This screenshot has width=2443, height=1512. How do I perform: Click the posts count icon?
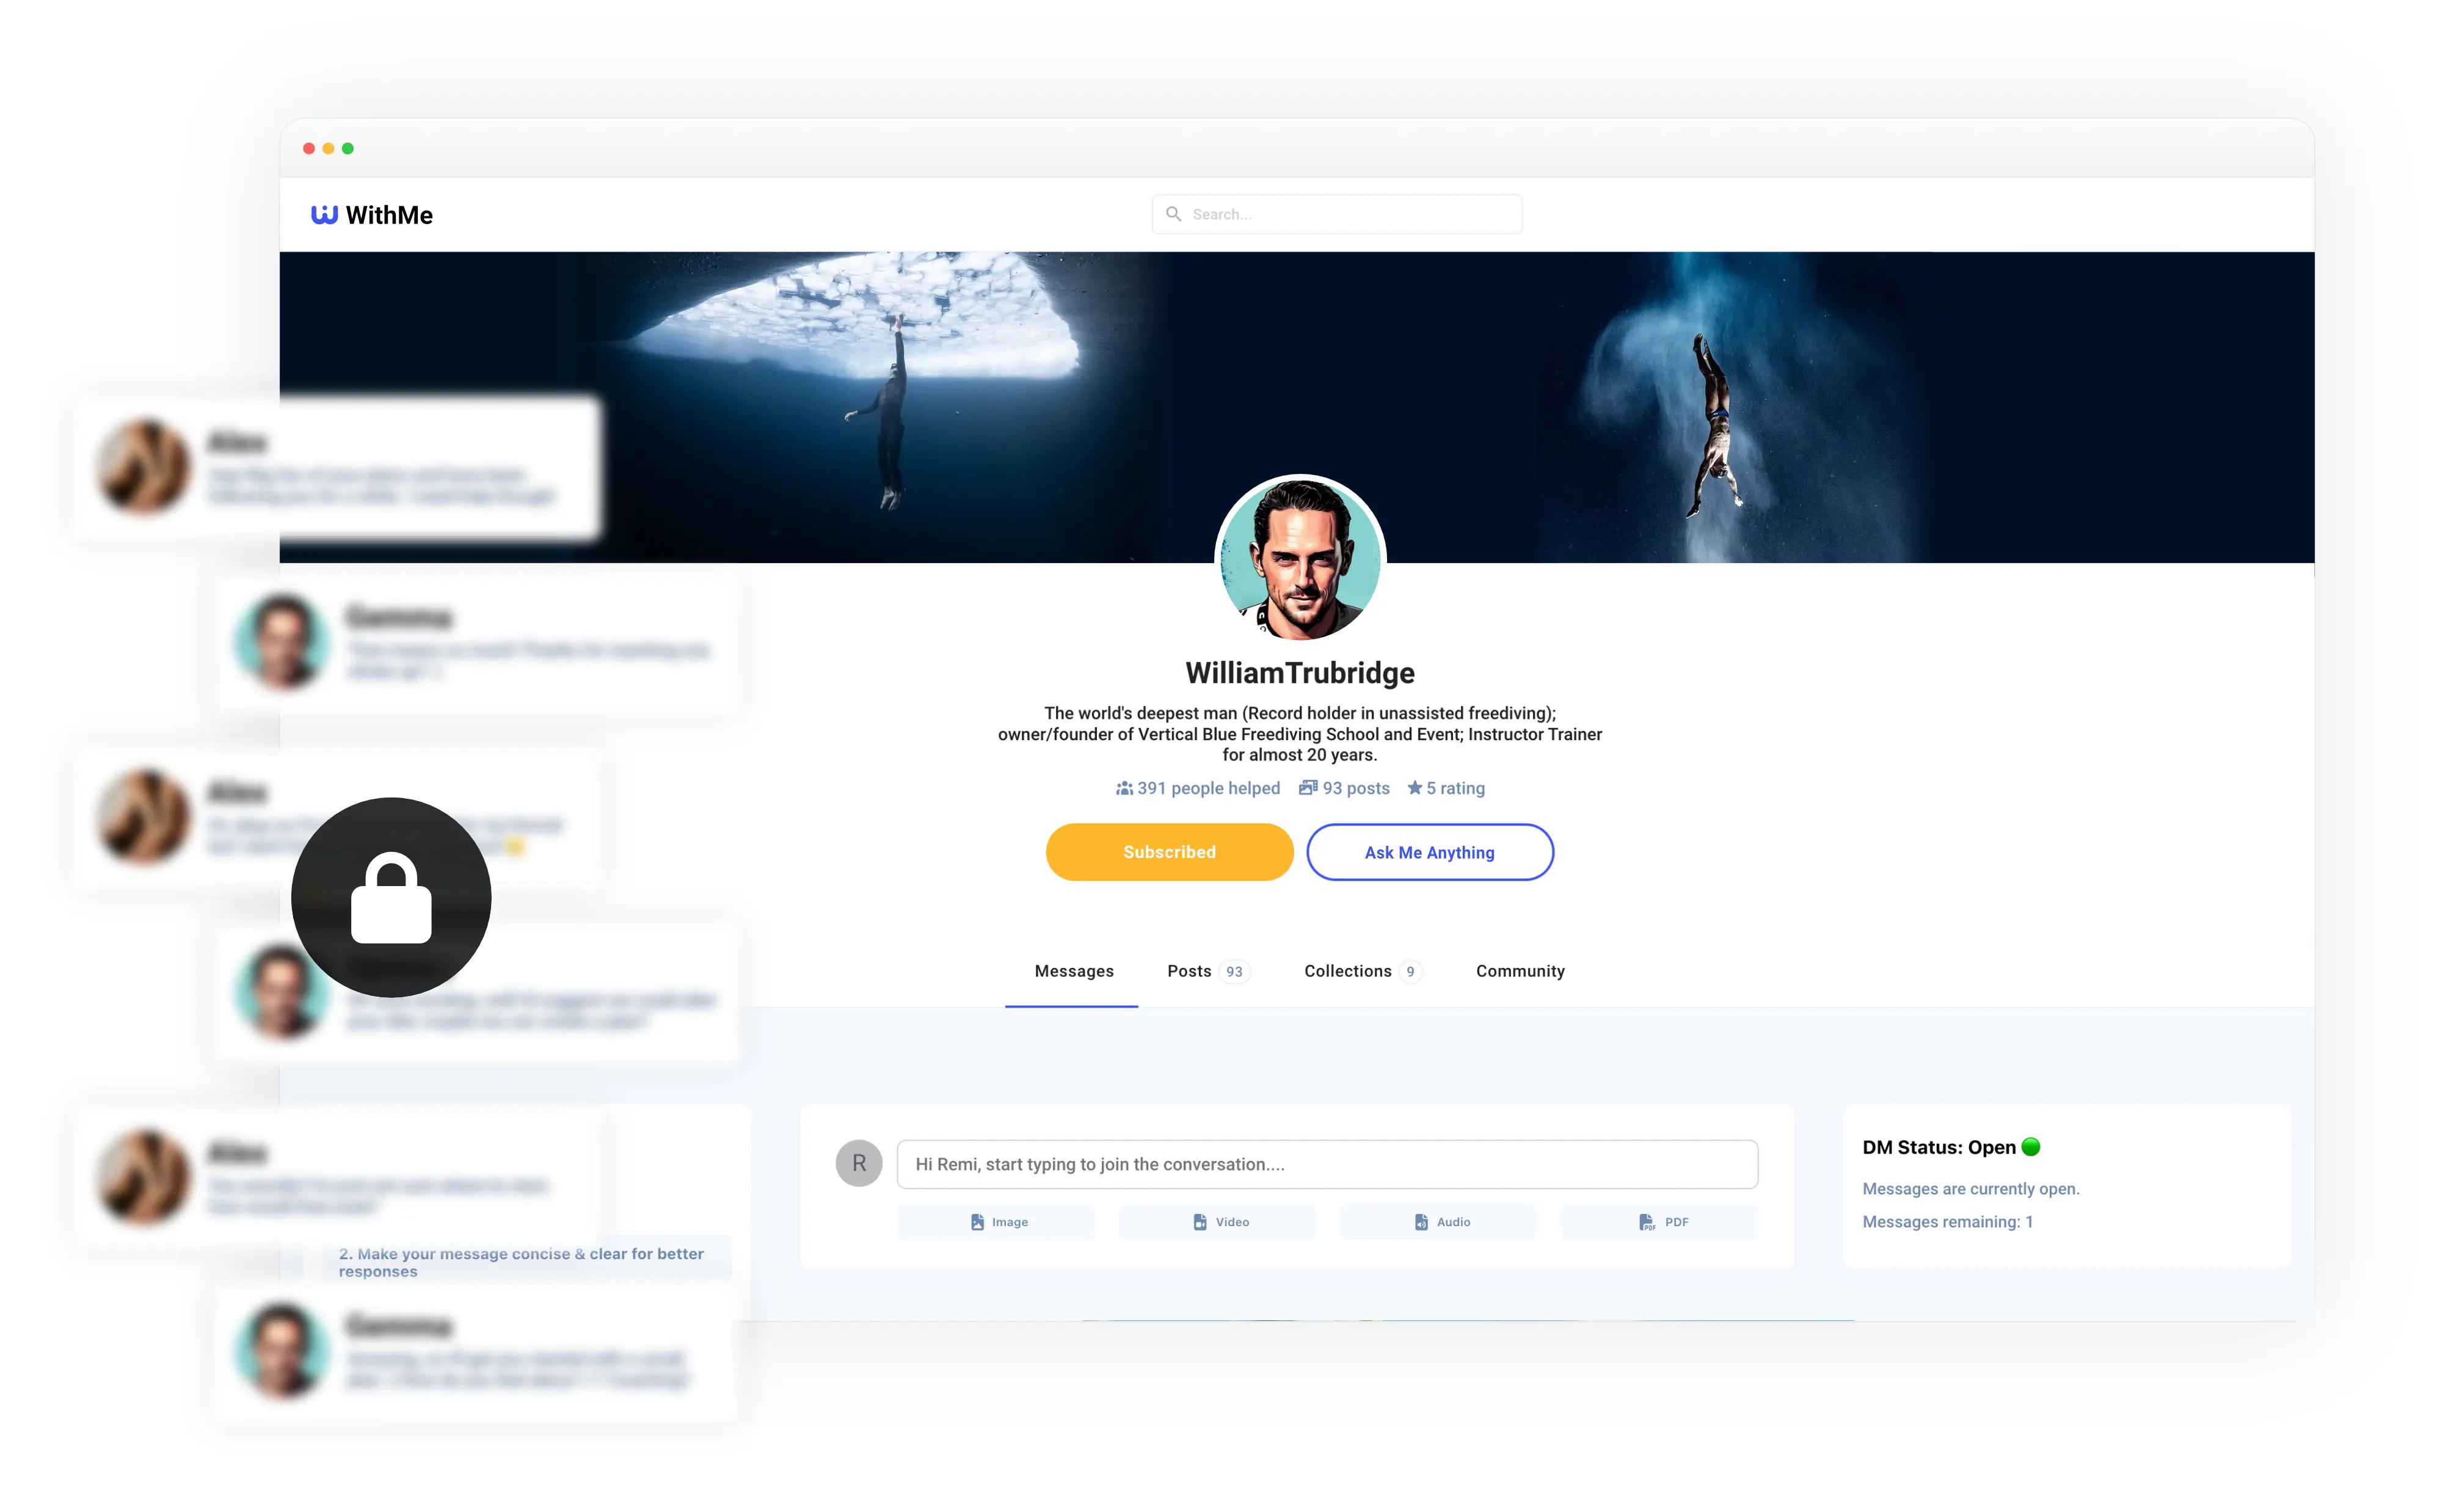(1307, 788)
